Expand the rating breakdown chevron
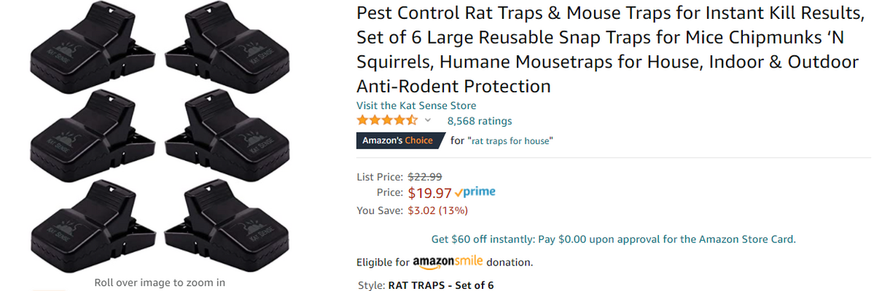 [428, 121]
